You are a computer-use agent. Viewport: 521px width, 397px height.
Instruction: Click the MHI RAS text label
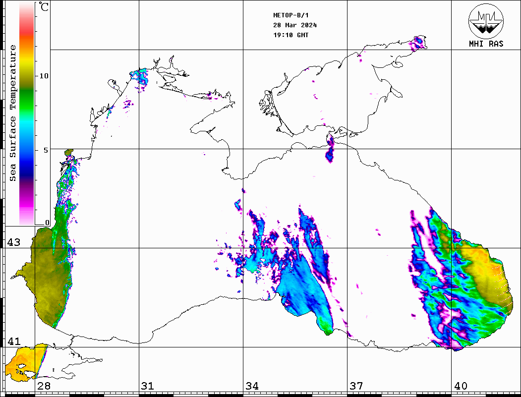tap(486, 44)
